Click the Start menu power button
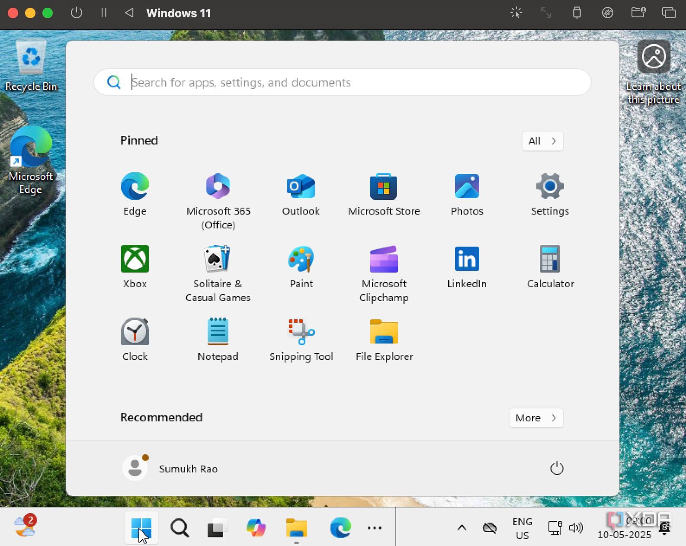This screenshot has width=686, height=546. (x=557, y=469)
